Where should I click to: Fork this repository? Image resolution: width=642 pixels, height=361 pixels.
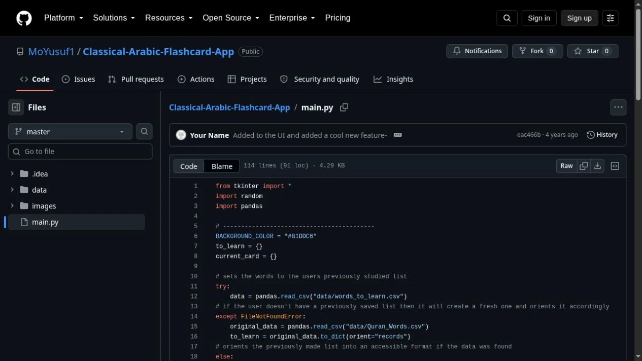pos(537,51)
